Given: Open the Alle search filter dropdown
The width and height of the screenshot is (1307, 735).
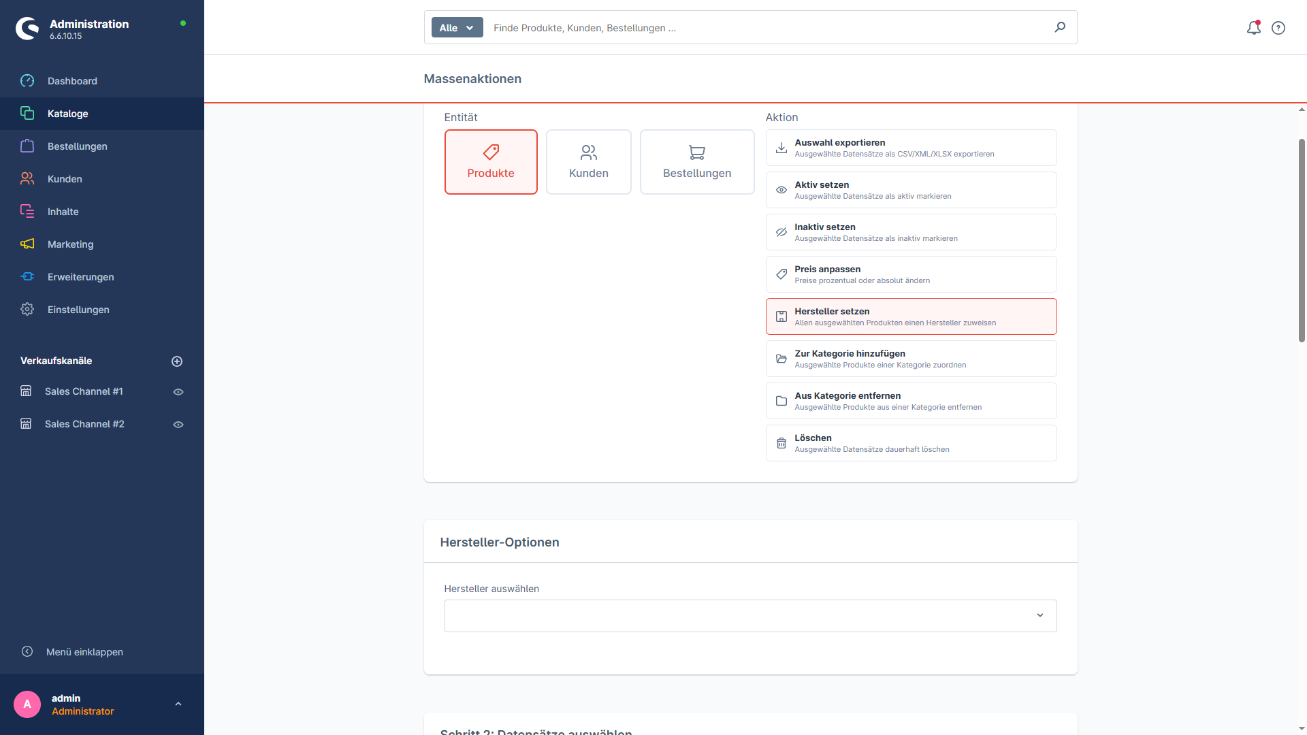Looking at the screenshot, I should [x=457, y=28].
